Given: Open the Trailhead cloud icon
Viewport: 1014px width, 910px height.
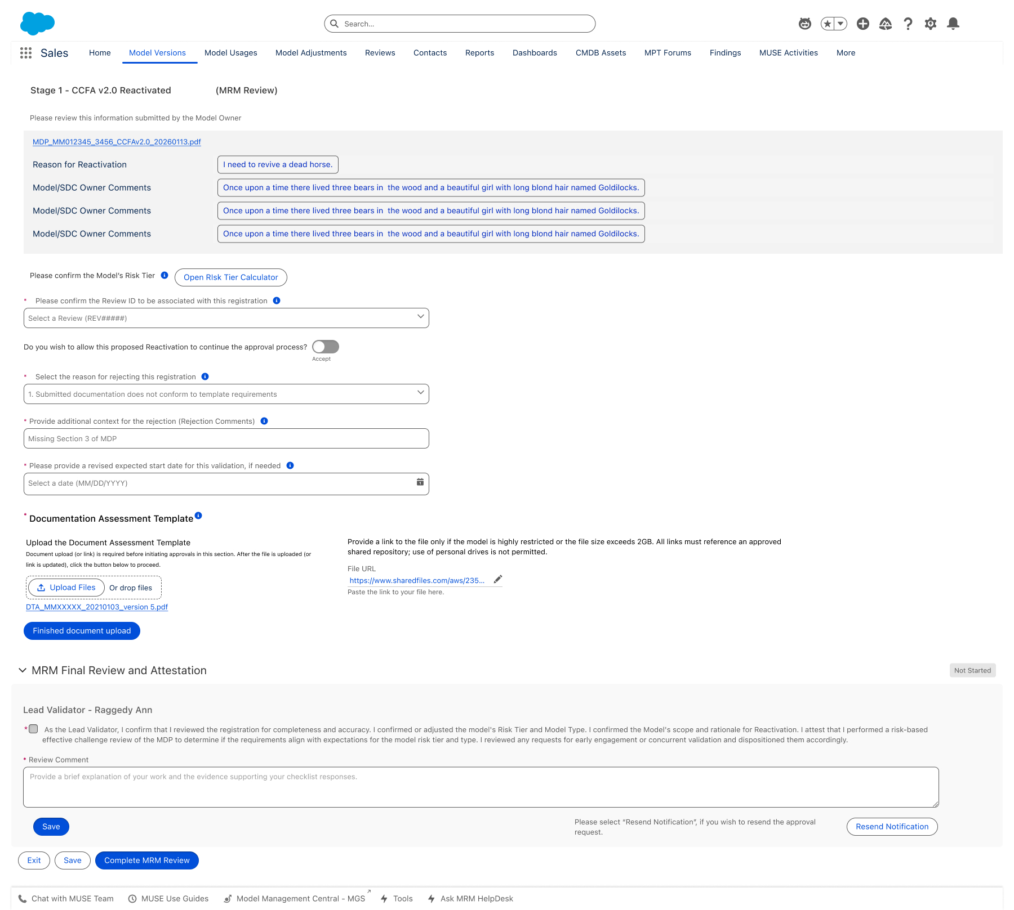Looking at the screenshot, I should [886, 24].
